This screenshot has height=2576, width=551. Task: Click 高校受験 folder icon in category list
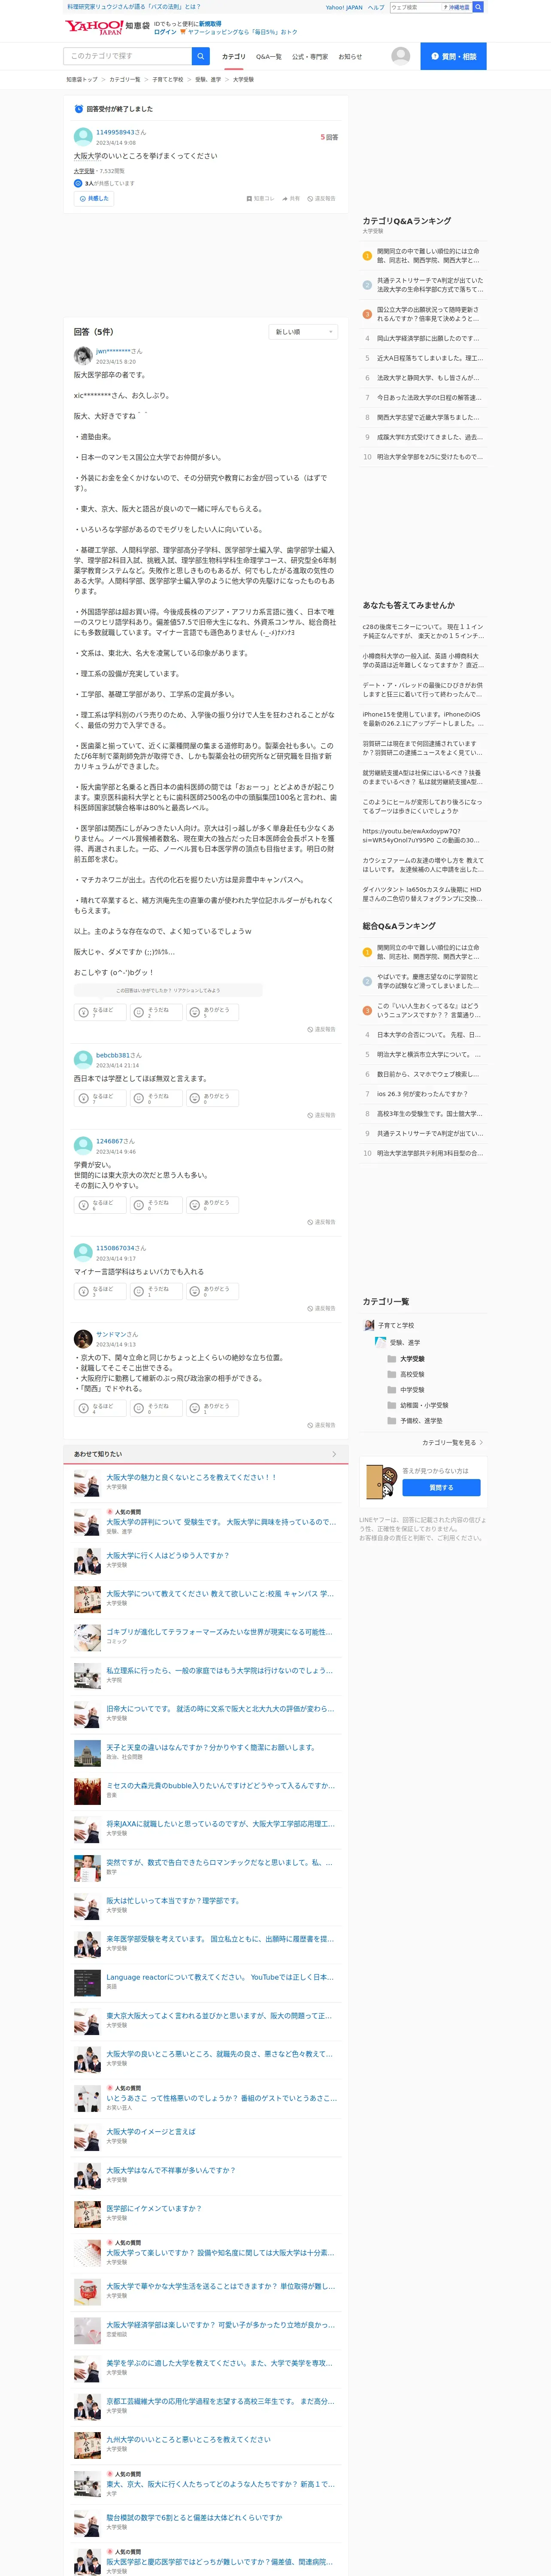(392, 1374)
